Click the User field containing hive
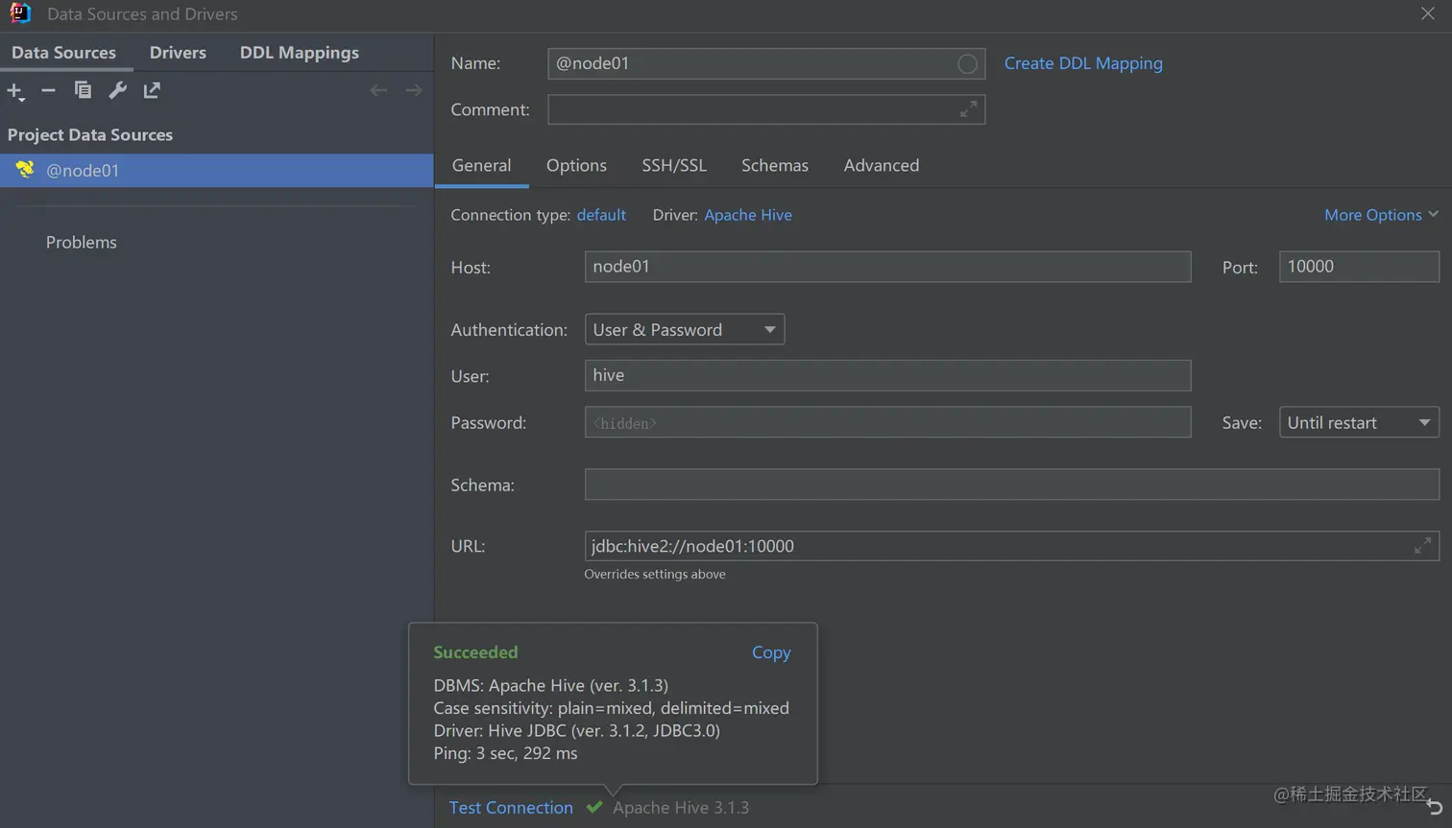 pos(887,375)
